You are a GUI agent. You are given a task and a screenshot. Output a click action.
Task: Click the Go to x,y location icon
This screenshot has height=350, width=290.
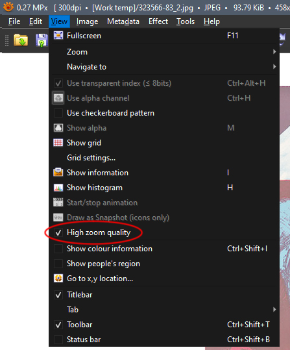[x=58, y=279]
